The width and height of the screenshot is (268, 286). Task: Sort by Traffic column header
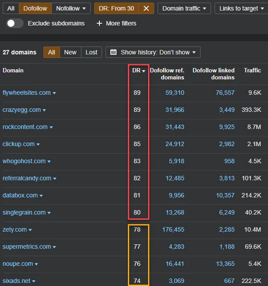point(252,71)
